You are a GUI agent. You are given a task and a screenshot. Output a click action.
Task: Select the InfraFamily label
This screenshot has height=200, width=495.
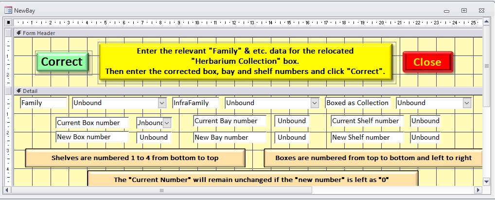pos(196,103)
